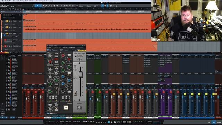Click Record in the transport bar
Viewport: 222px width, 125px height.
click(115, 122)
